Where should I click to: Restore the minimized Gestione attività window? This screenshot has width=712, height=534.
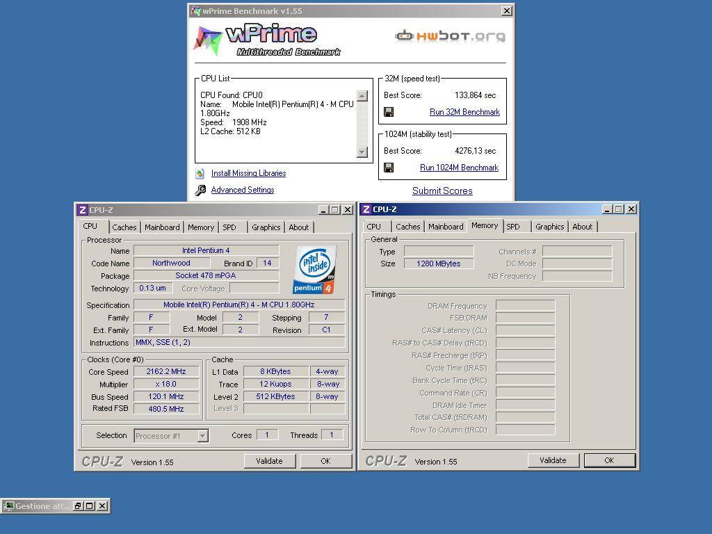click(x=78, y=506)
